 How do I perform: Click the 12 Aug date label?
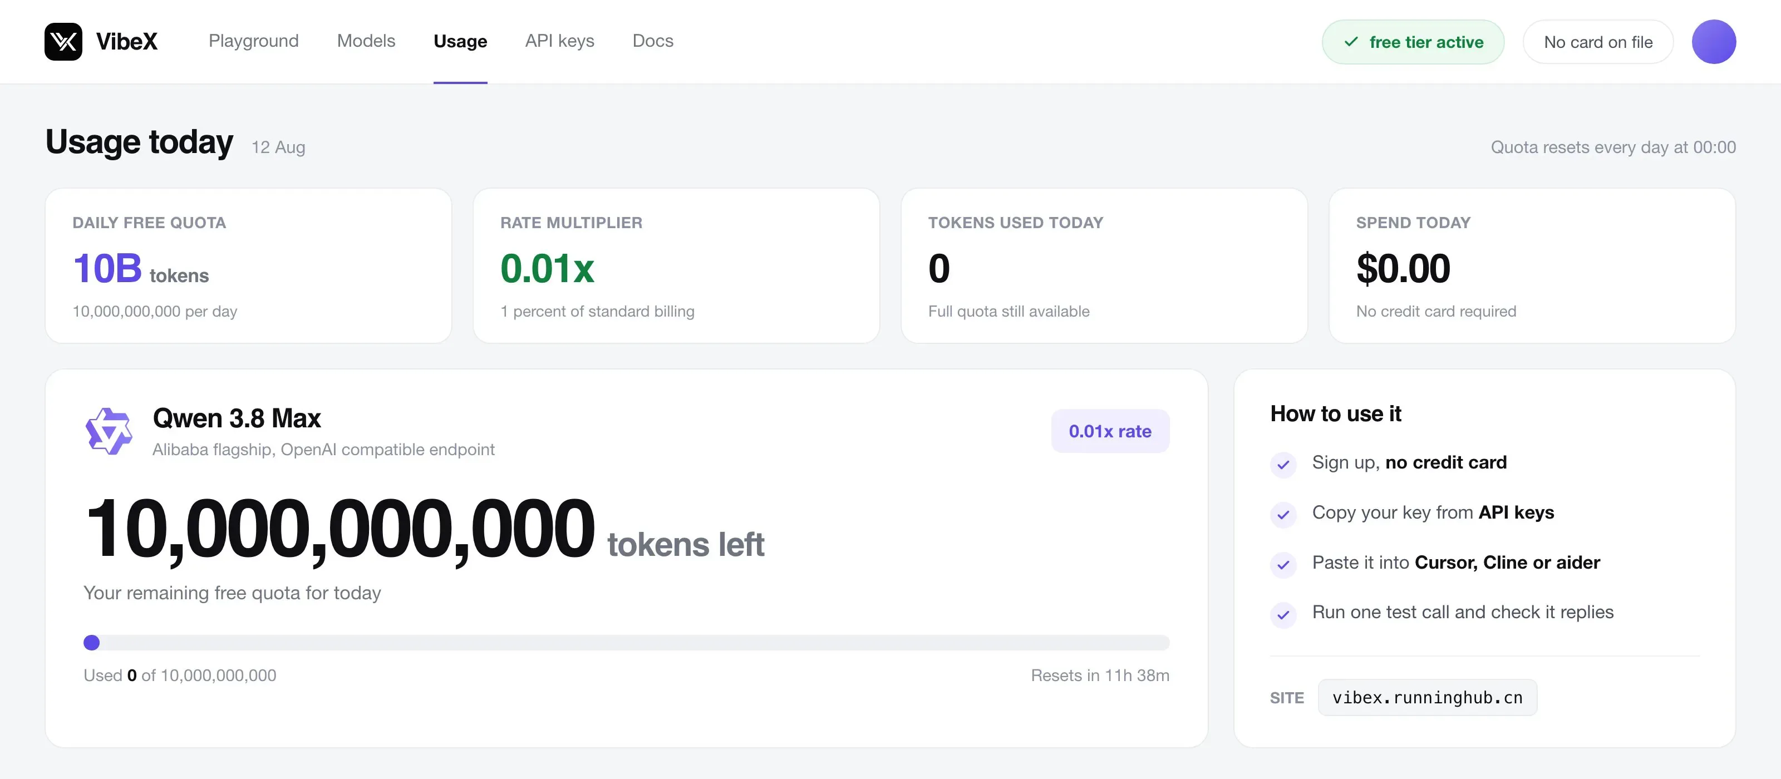pos(278,147)
